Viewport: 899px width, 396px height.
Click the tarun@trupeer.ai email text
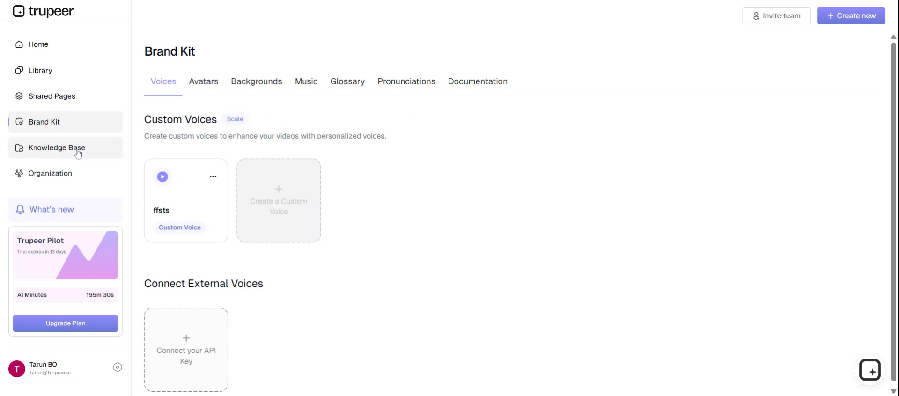pos(50,373)
